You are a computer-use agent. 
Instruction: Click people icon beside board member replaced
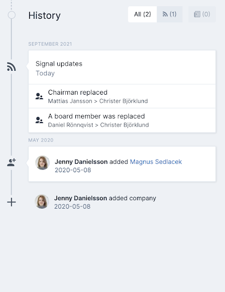(x=39, y=120)
